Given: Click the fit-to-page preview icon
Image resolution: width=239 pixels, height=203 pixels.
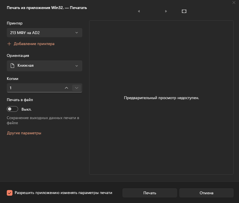Looking at the screenshot, I should coord(184,11).
